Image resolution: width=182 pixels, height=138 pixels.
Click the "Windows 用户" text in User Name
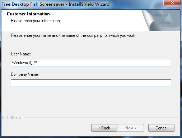coord(24,63)
